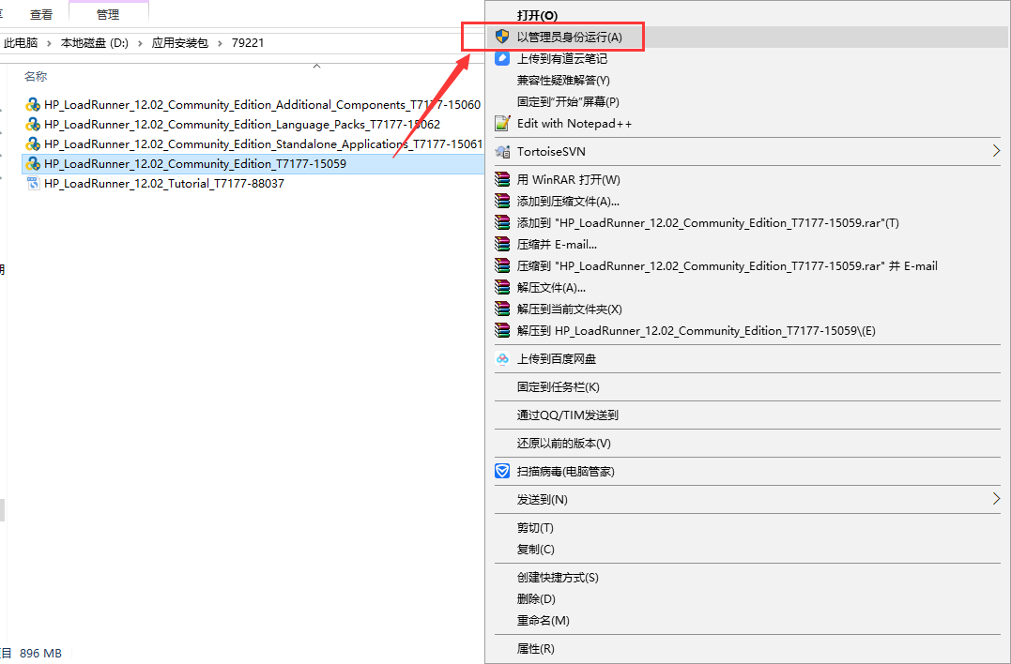Switch to the 管理 ribbon tab
The image size is (1011, 664).
coord(108,14)
